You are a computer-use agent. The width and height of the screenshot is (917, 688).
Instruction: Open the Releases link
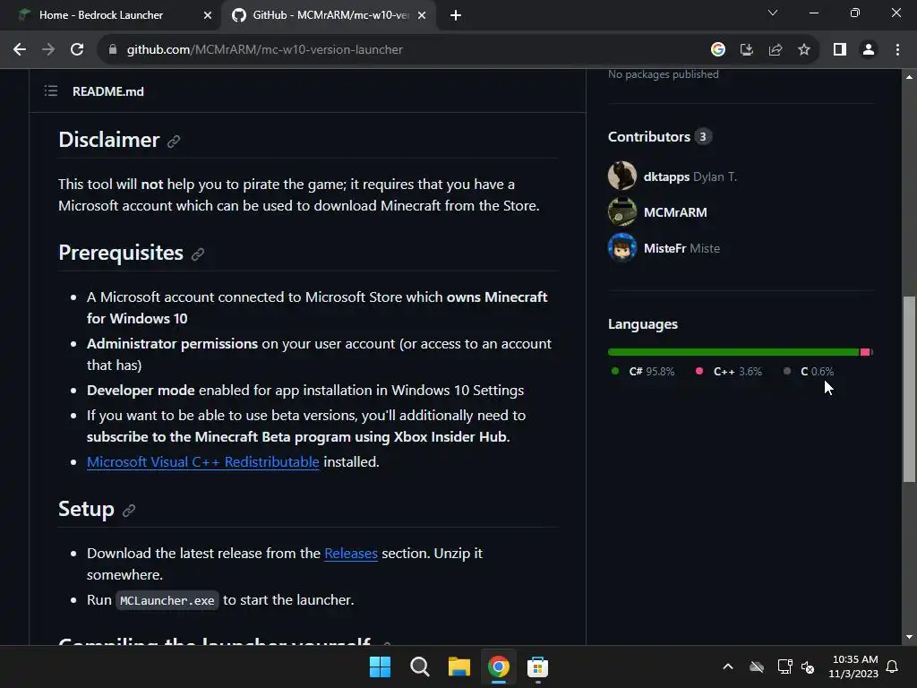click(x=351, y=553)
